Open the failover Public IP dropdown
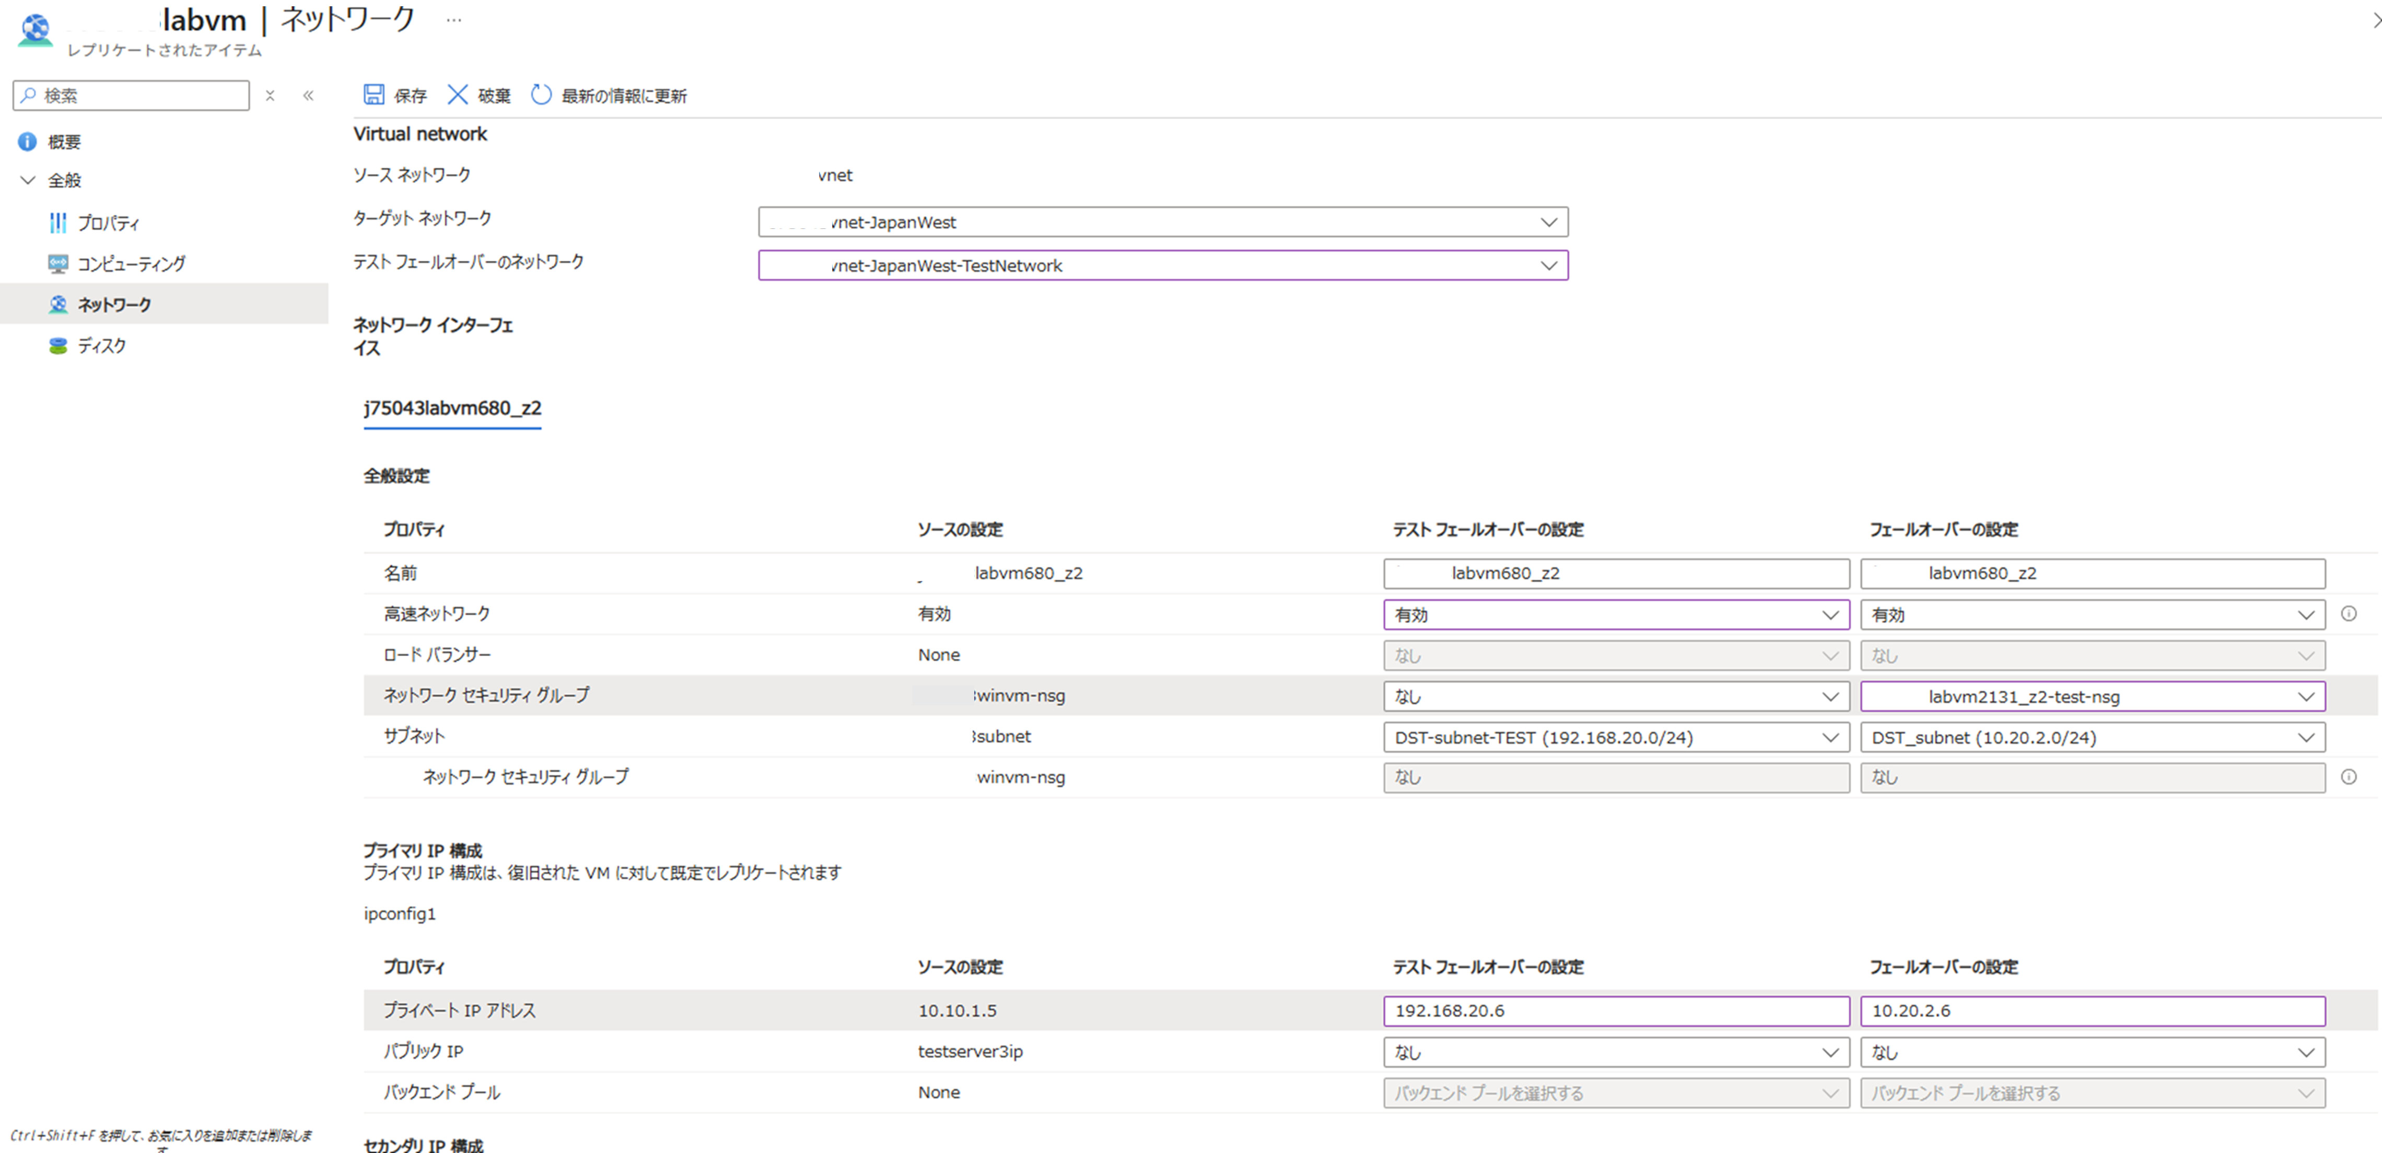 (2092, 1051)
